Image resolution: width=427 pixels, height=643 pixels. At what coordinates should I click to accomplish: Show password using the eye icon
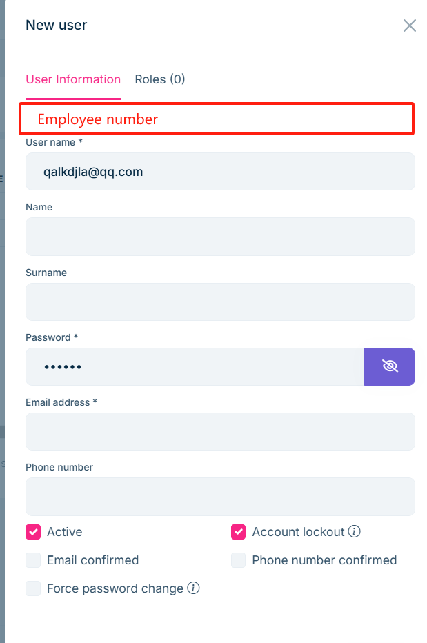(390, 366)
